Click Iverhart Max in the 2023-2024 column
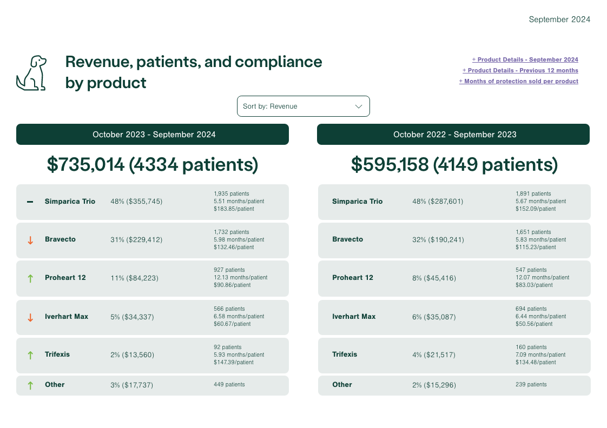 tap(67, 317)
